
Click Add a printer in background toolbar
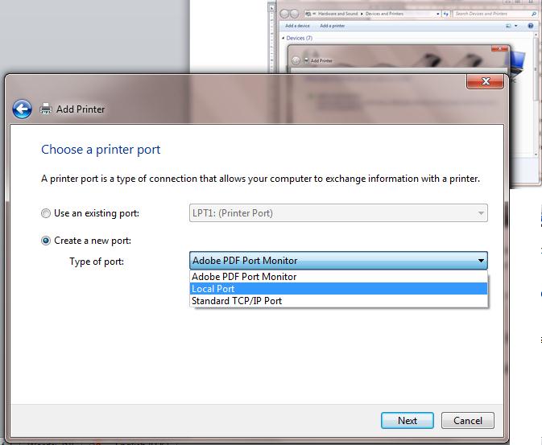pos(333,26)
